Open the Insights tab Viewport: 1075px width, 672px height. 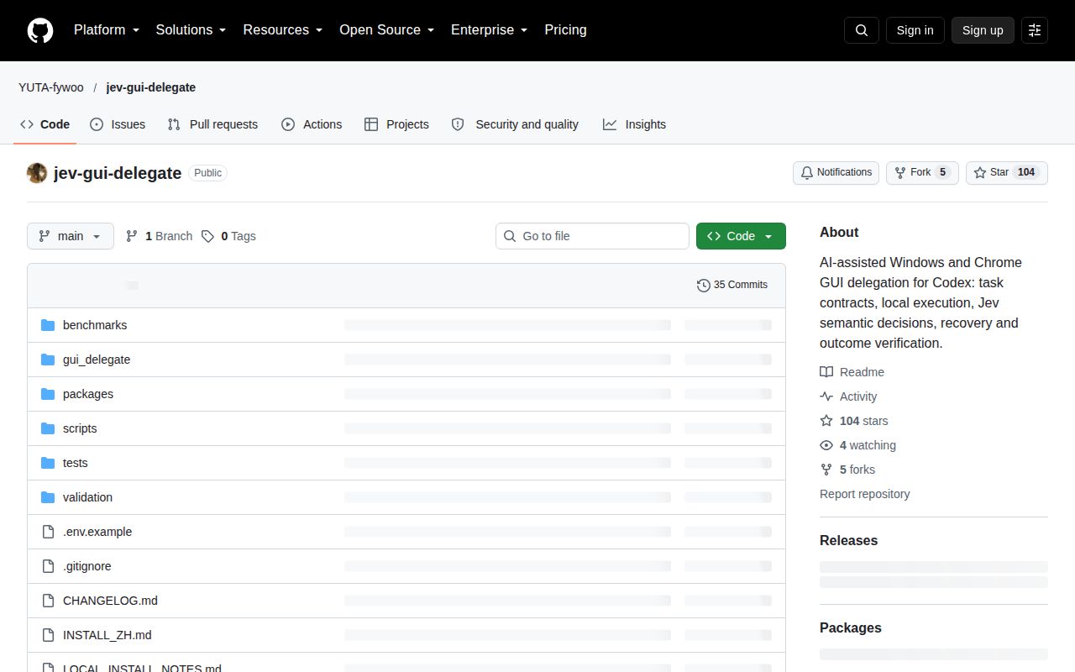[x=634, y=124]
